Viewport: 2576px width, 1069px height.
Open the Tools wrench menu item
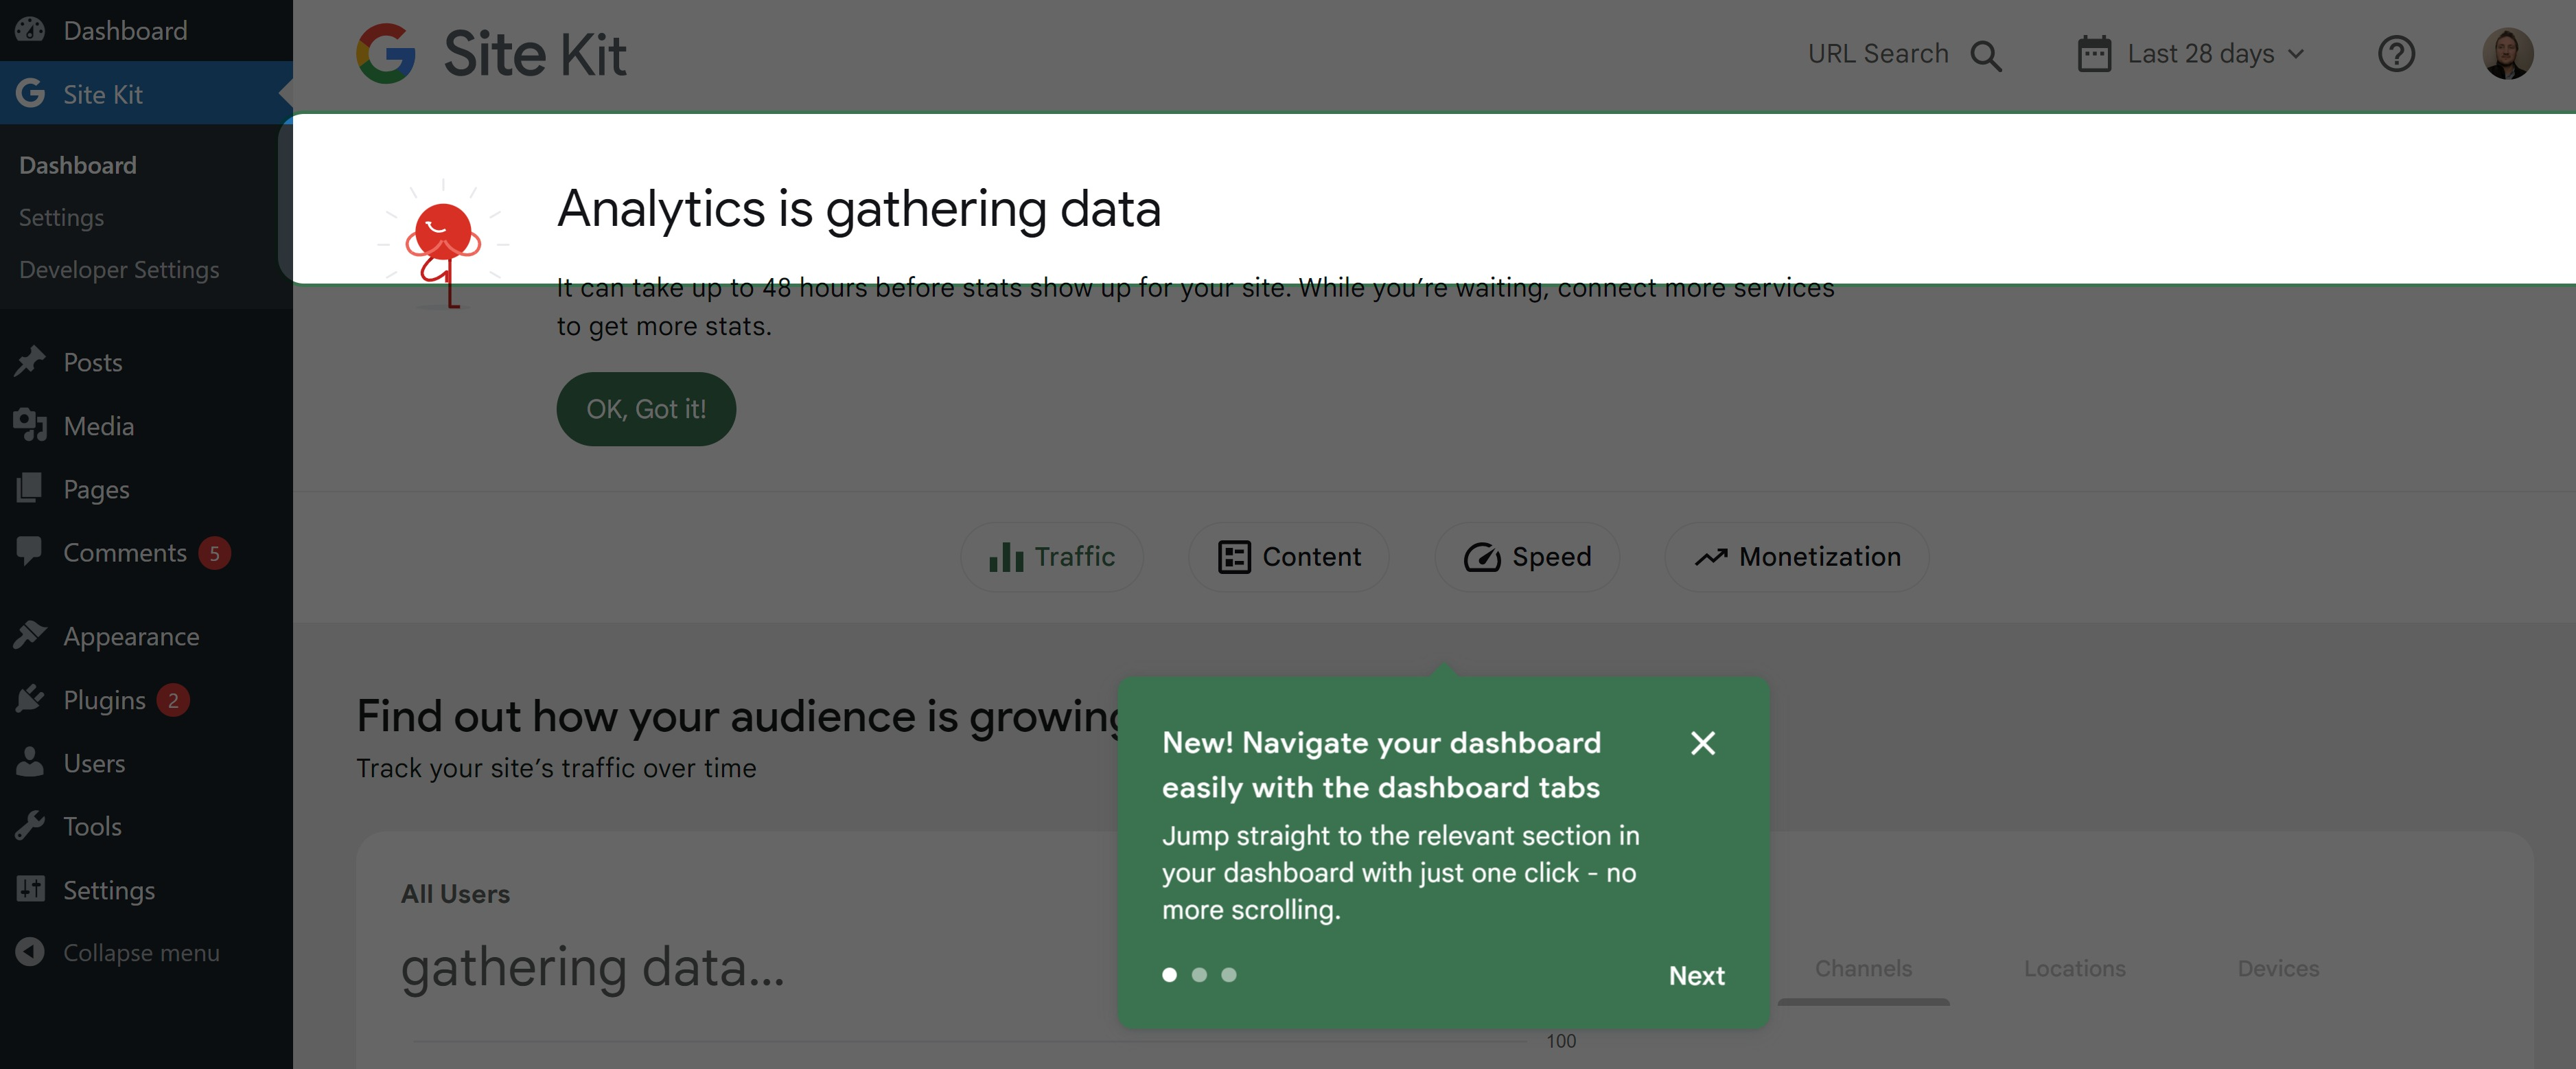(x=92, y=827)
